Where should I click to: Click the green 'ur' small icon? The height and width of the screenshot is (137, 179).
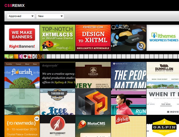11,56
